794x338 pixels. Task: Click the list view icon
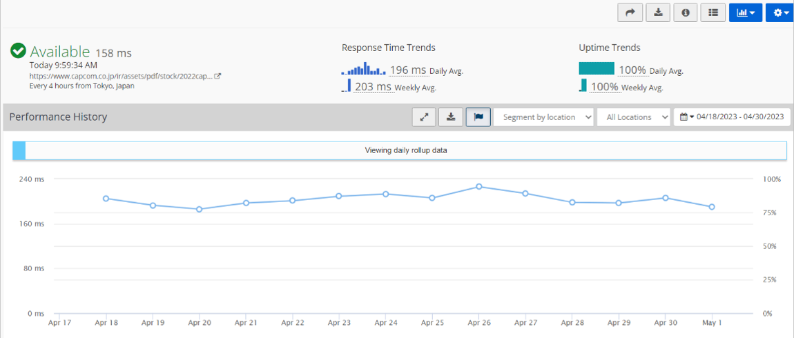pyautogui.click(x=713, y=13)
